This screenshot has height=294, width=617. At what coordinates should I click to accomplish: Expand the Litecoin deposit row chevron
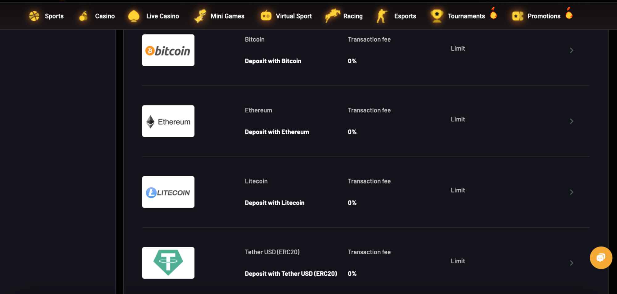pos(571,192)
